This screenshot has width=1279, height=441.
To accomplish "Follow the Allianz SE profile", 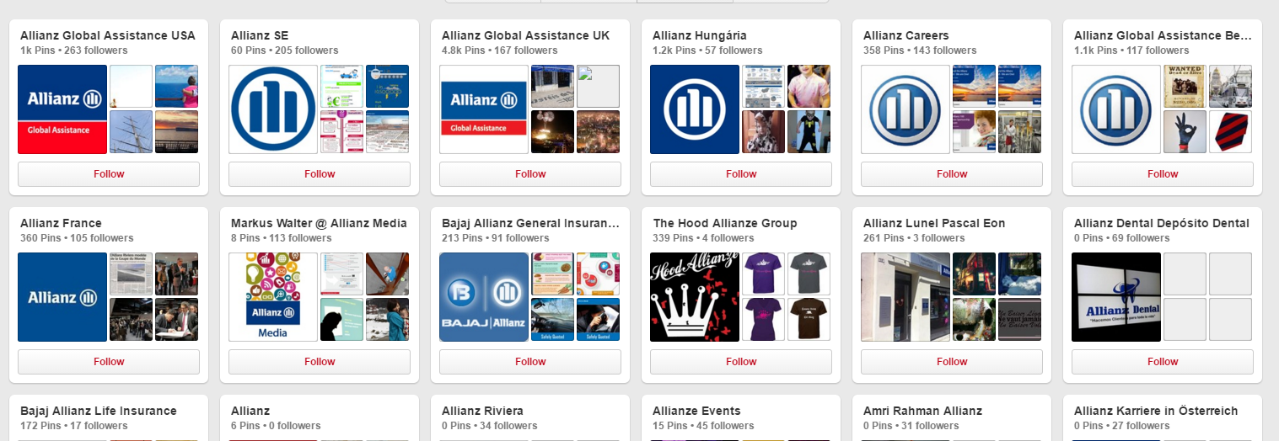I will [x=320, y=174].
